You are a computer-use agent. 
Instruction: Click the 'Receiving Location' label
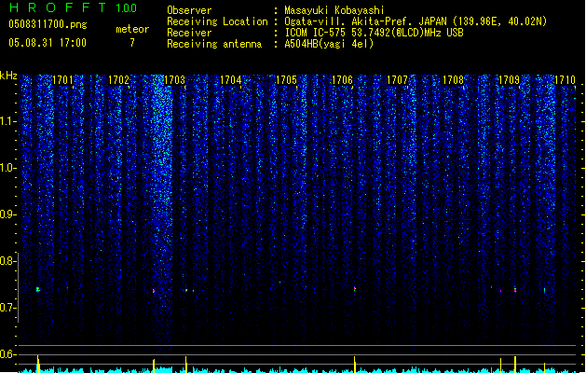click(217, 21)
